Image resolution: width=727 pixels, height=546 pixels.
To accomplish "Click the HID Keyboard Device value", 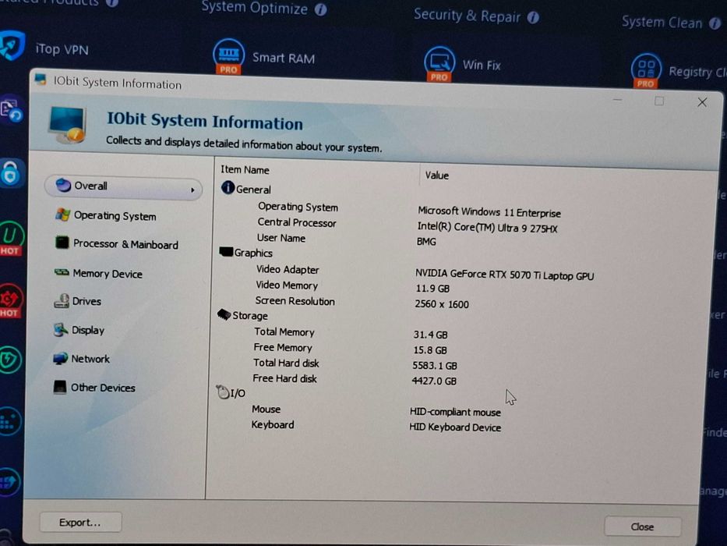I will [455, 427].
